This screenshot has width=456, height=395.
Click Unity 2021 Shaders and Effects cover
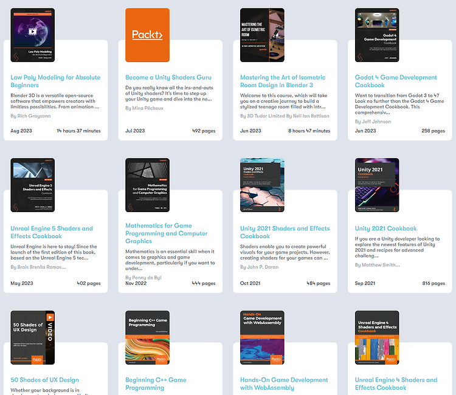[x=262, y=185]
